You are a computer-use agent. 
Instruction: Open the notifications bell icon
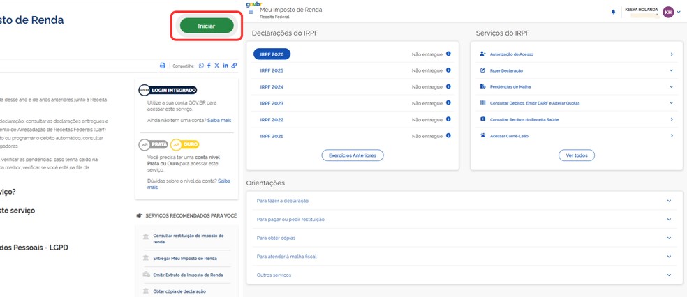tap(613, 13)
